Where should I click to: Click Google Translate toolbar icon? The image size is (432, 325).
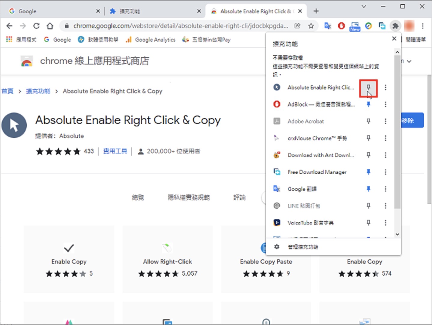(328, 26)
